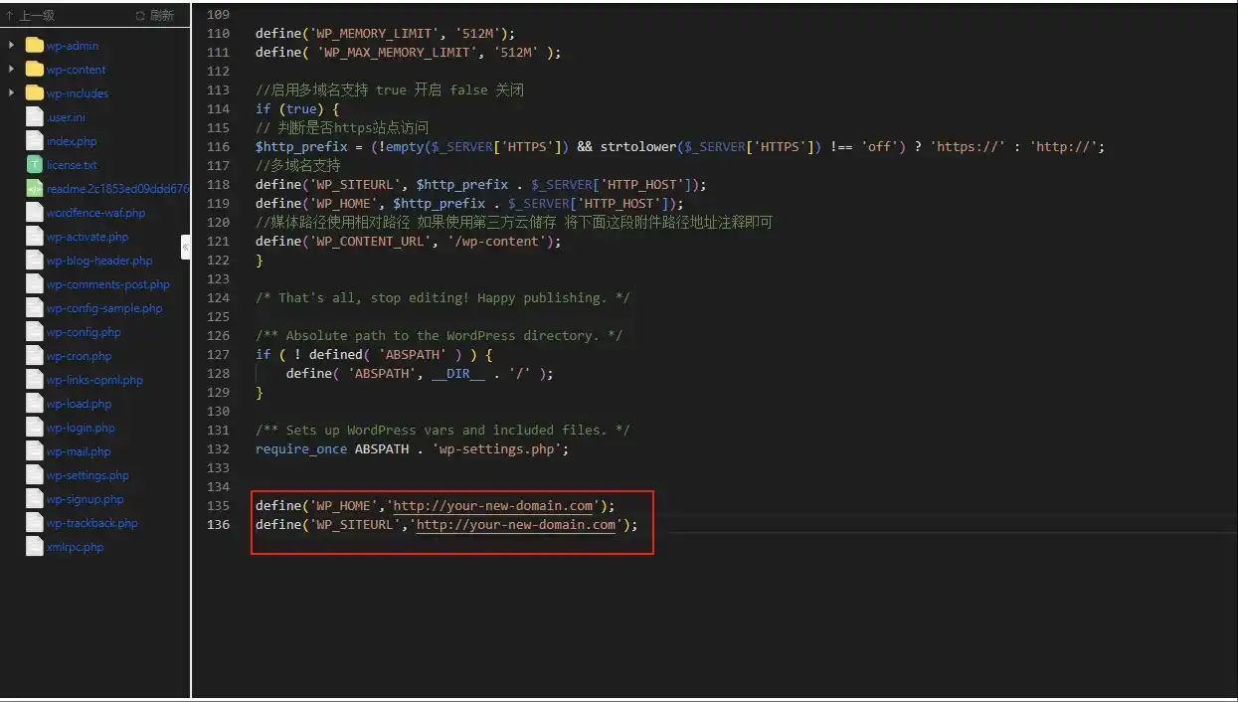
Task: Click the .user.ini file icon
Action: 35,117
